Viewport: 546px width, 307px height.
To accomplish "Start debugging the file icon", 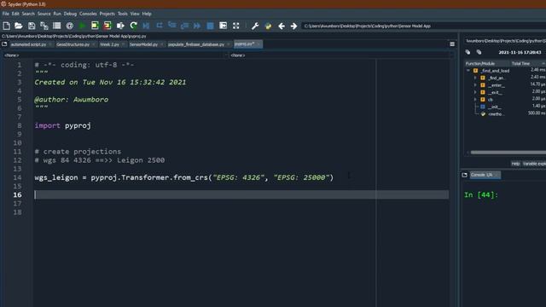I will (146, 26).
